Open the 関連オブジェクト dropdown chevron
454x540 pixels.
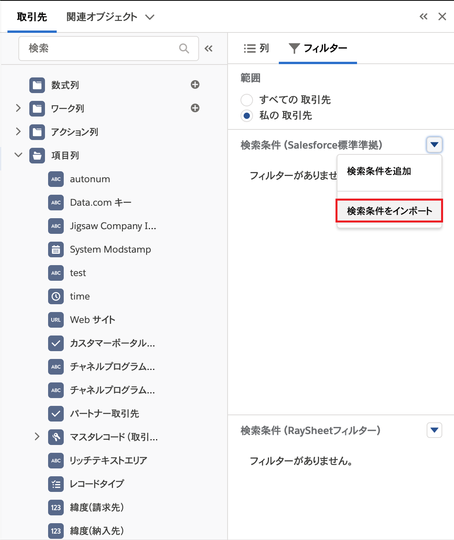(150, 17)
